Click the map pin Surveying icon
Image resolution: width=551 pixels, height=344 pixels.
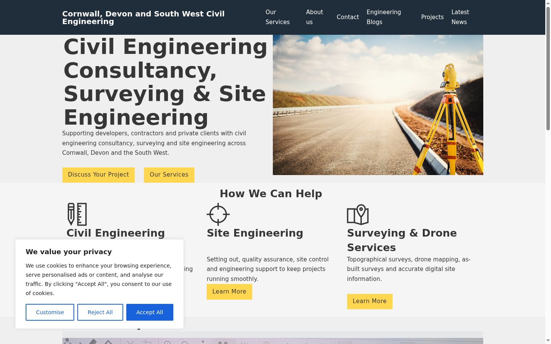coord(358,214)
